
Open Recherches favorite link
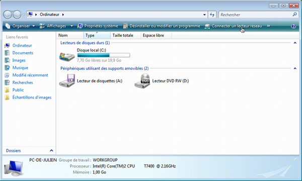pos(23,82)
